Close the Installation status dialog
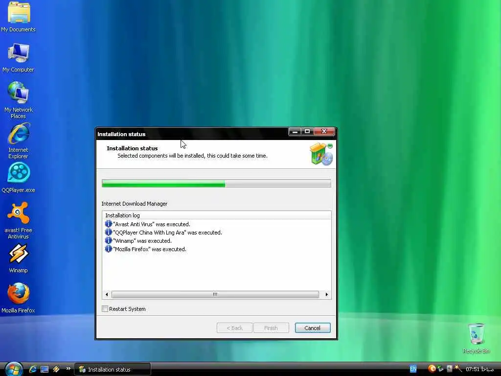 click(324, 131)
